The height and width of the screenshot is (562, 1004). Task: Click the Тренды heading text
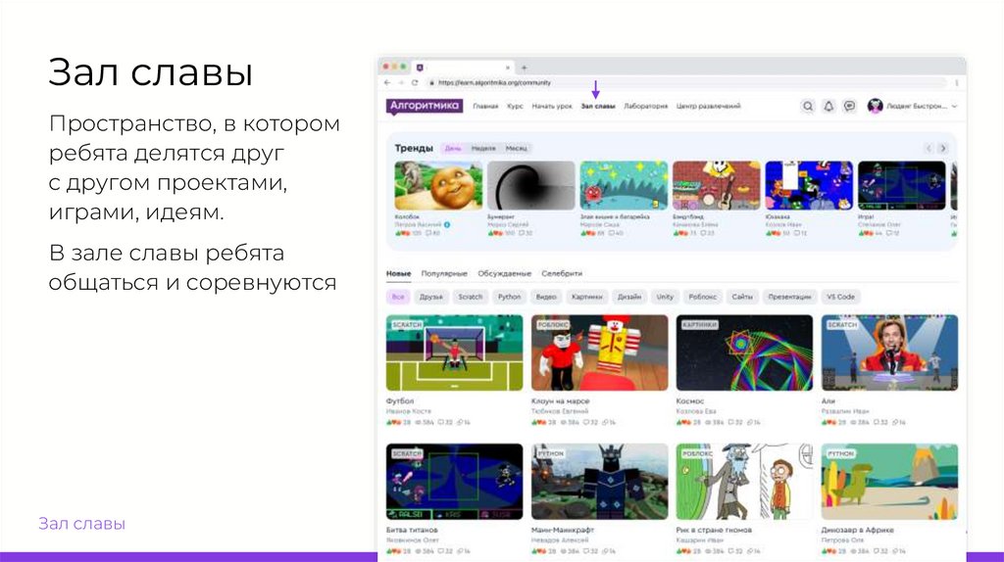pos(414,148)
